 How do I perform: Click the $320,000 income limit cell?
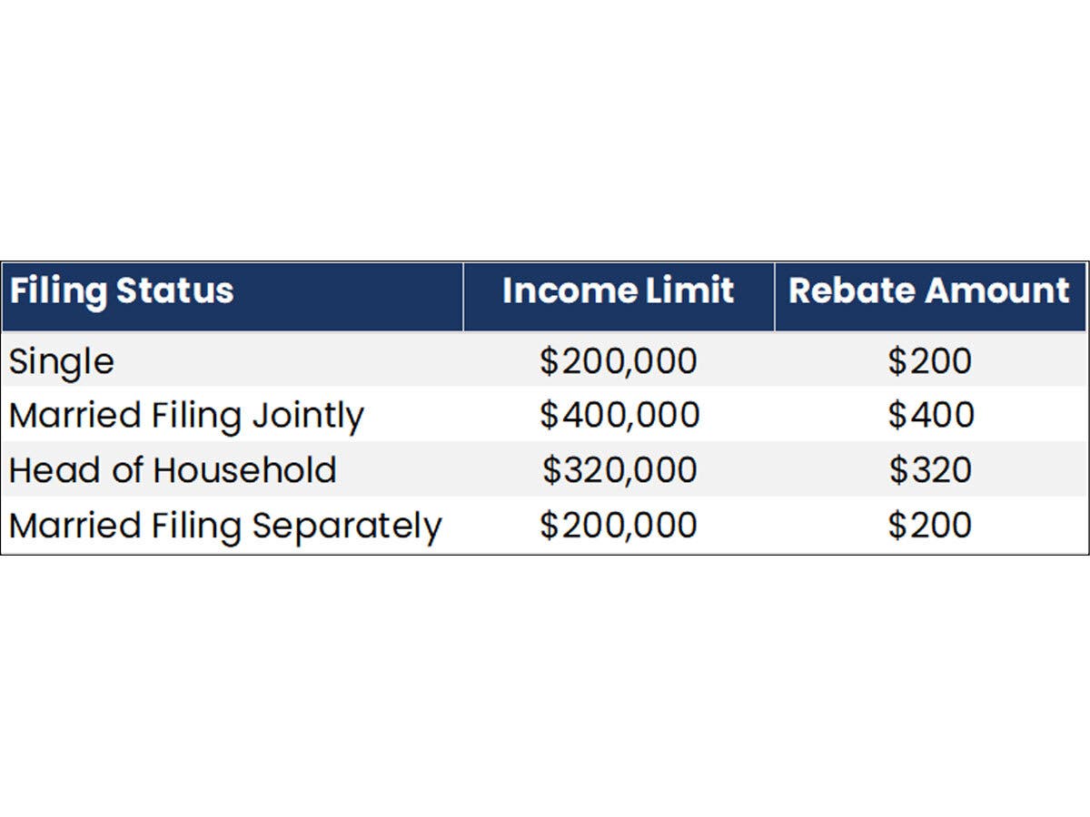[x=619, y=470]
